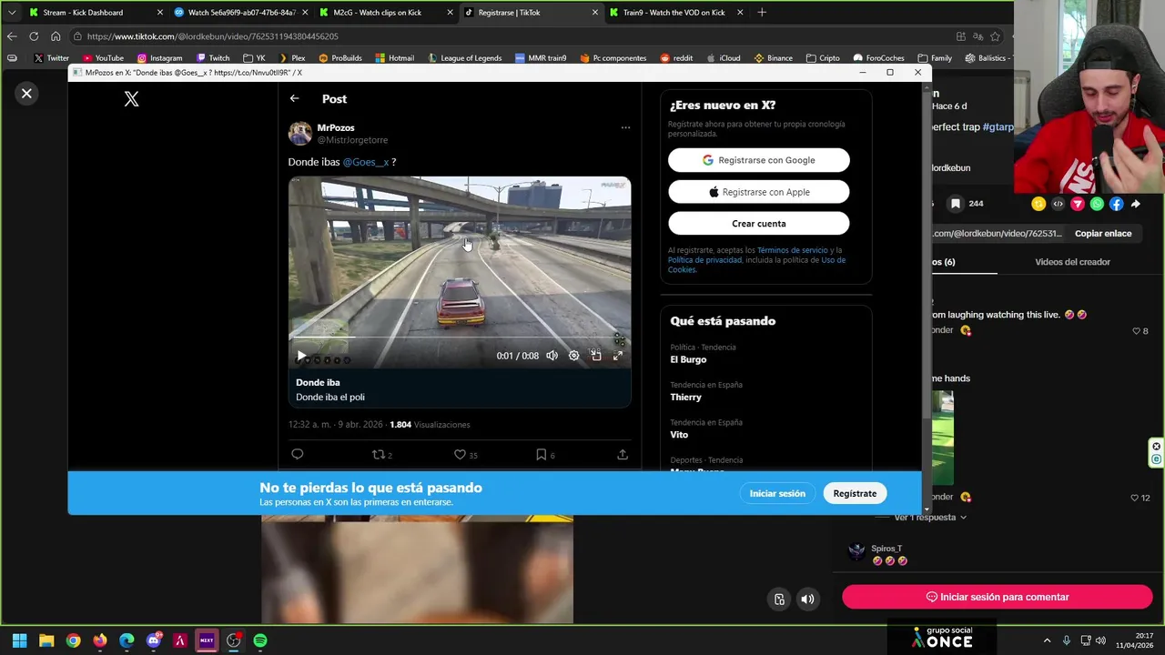Switch to Watch 5e6a96f9 browser tab
This screenshot has width=1165, height=655.
pyautogui.click(x=240, y=13)
